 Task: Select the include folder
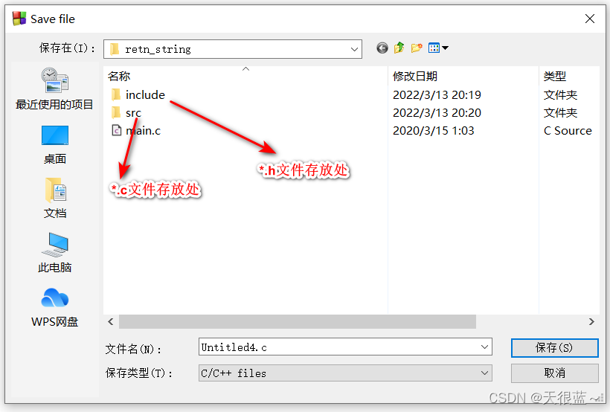tap(138, 94)
